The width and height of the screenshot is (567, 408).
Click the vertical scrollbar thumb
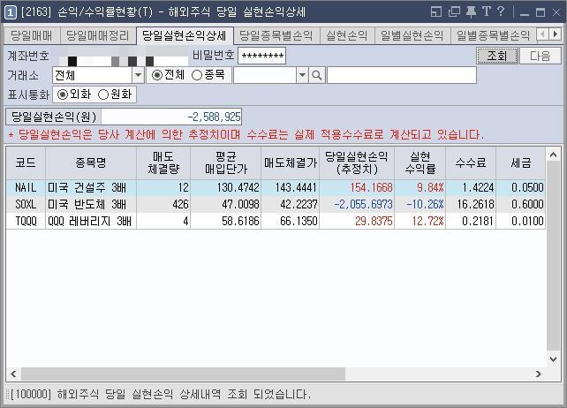tap(553, 256)
